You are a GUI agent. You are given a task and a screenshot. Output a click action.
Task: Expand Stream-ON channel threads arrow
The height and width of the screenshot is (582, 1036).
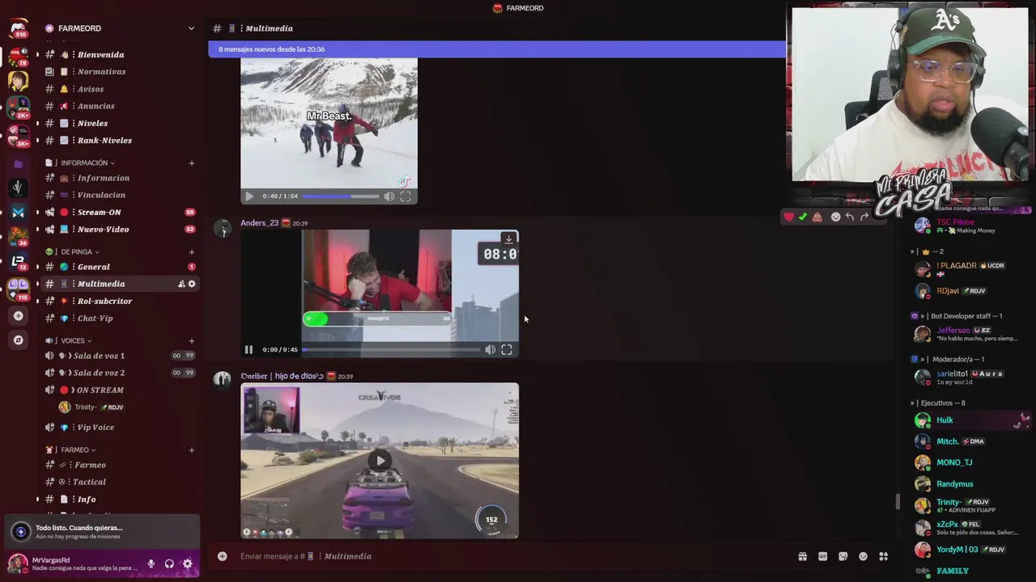(x=37, y=212)
